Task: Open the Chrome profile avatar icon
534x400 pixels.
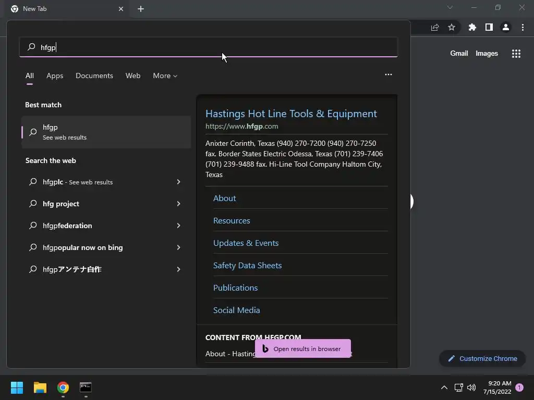Action: click(506, 27)
